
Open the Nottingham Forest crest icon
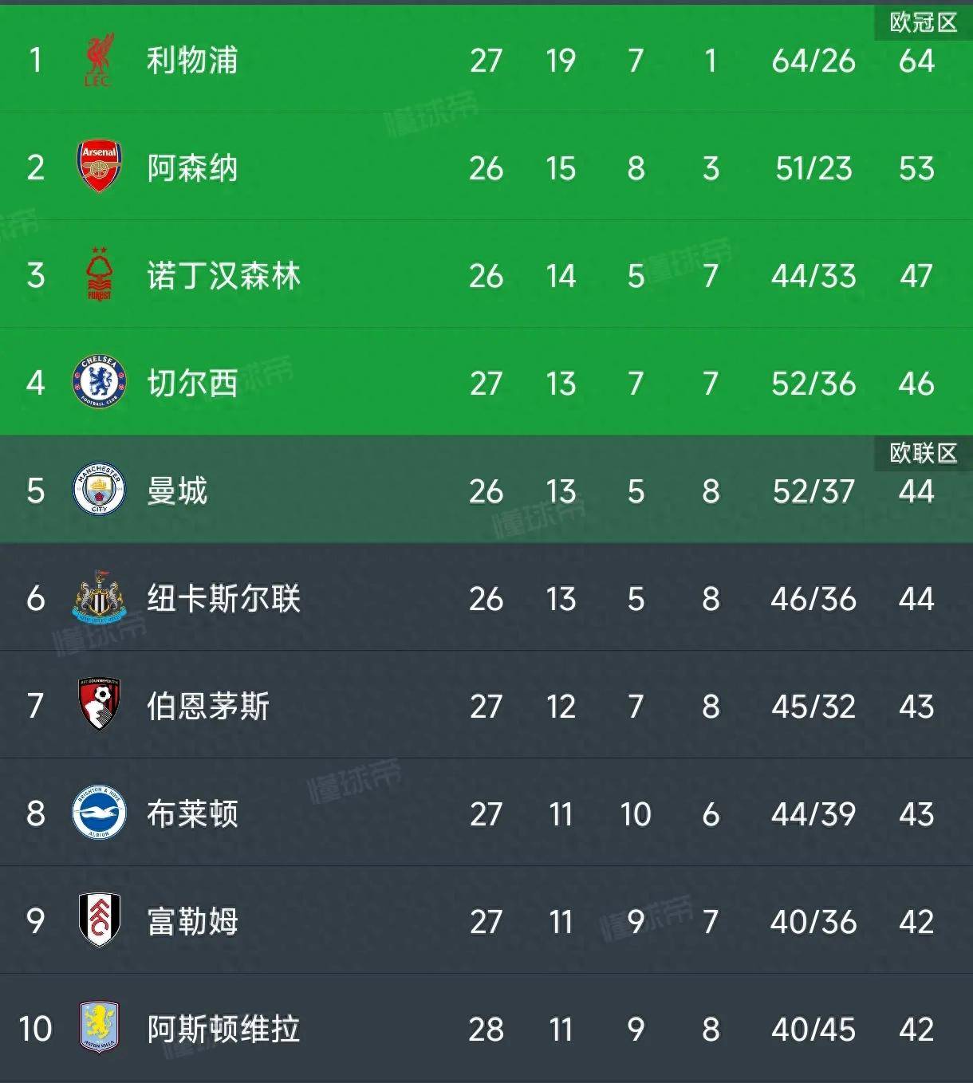[x=99, y=274]
